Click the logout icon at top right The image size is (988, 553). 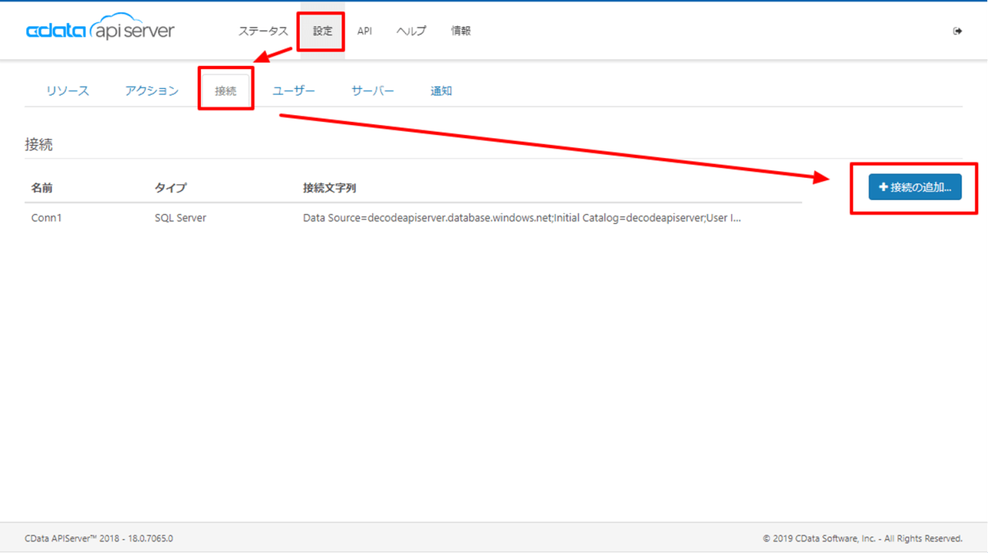click(x=958, y=31)
